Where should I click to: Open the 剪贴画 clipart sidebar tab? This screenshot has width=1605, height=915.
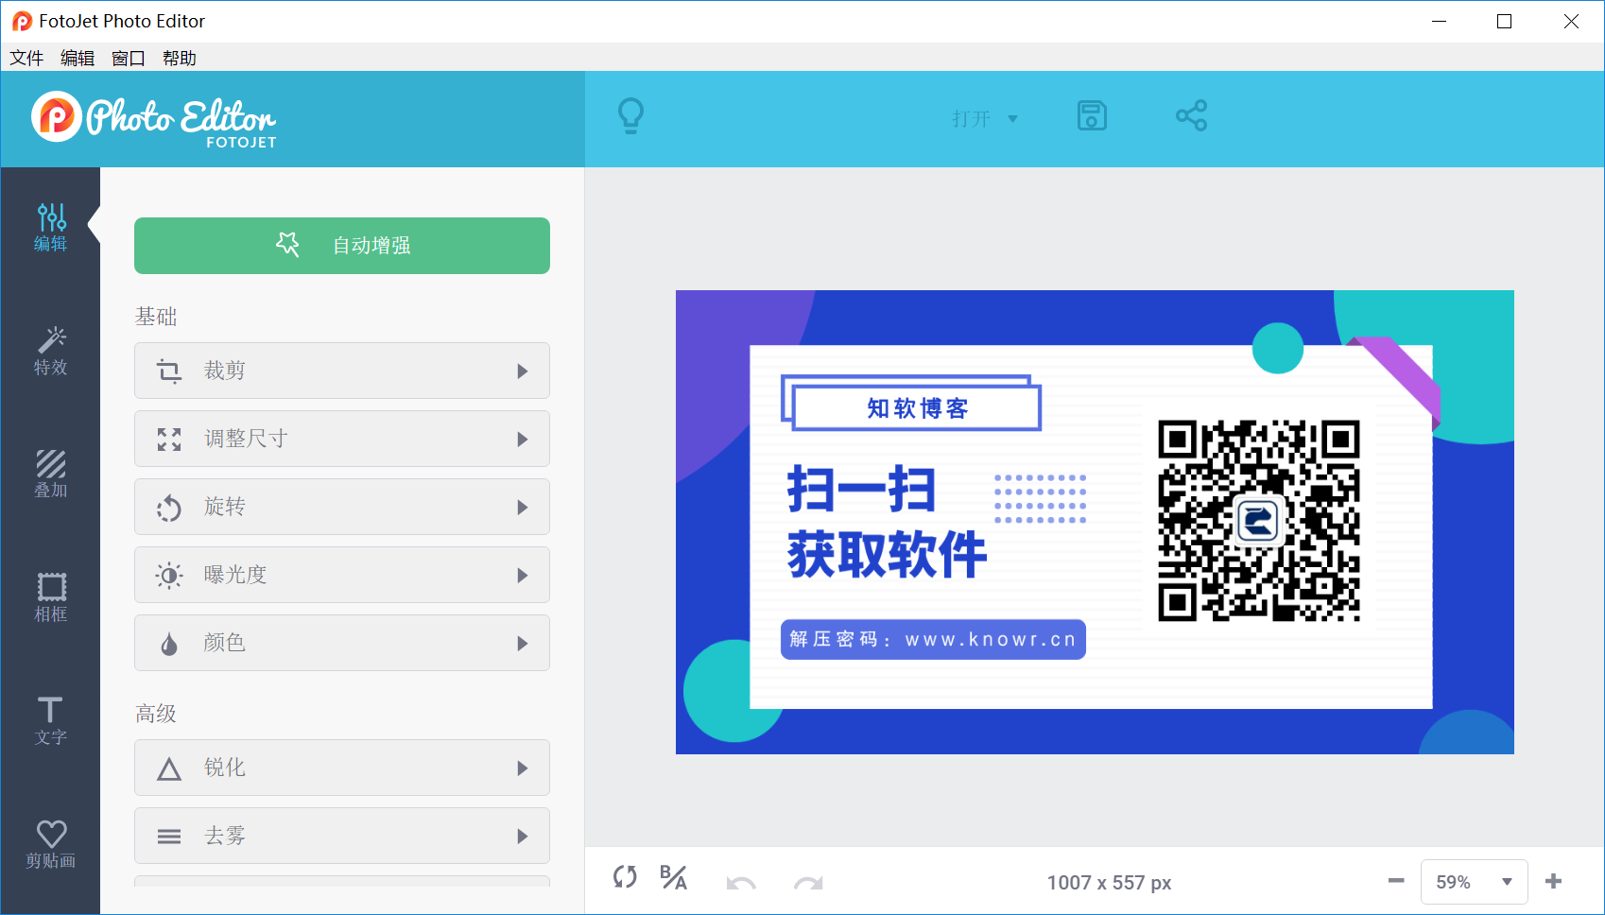coord(51,845)
